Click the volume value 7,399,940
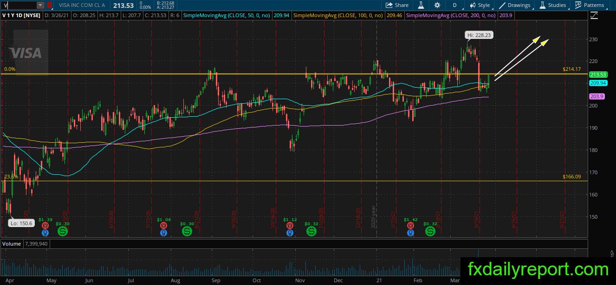616x285 pixels. (35, 243)
